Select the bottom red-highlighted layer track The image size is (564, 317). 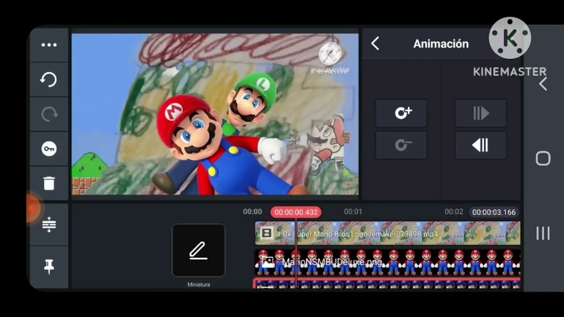tap(387, 284)
